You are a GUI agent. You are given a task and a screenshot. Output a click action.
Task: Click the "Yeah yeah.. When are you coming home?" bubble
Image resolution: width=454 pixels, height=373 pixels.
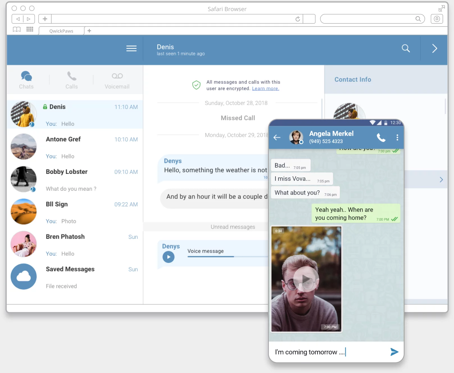coord(356,213)
